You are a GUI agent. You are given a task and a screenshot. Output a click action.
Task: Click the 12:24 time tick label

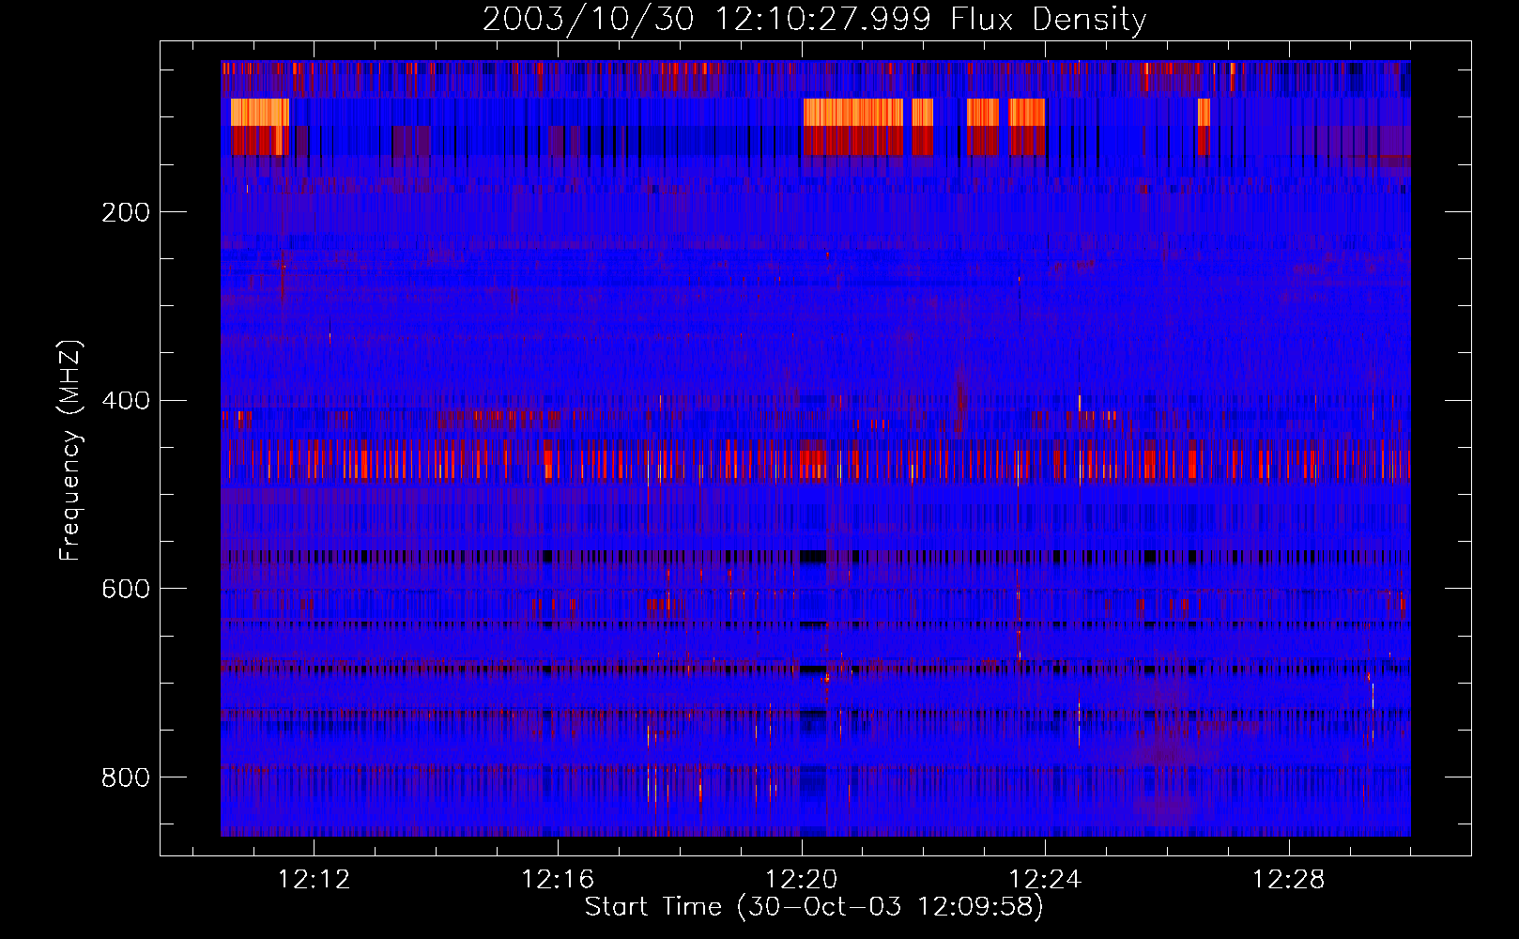[x=1045, y=880]
